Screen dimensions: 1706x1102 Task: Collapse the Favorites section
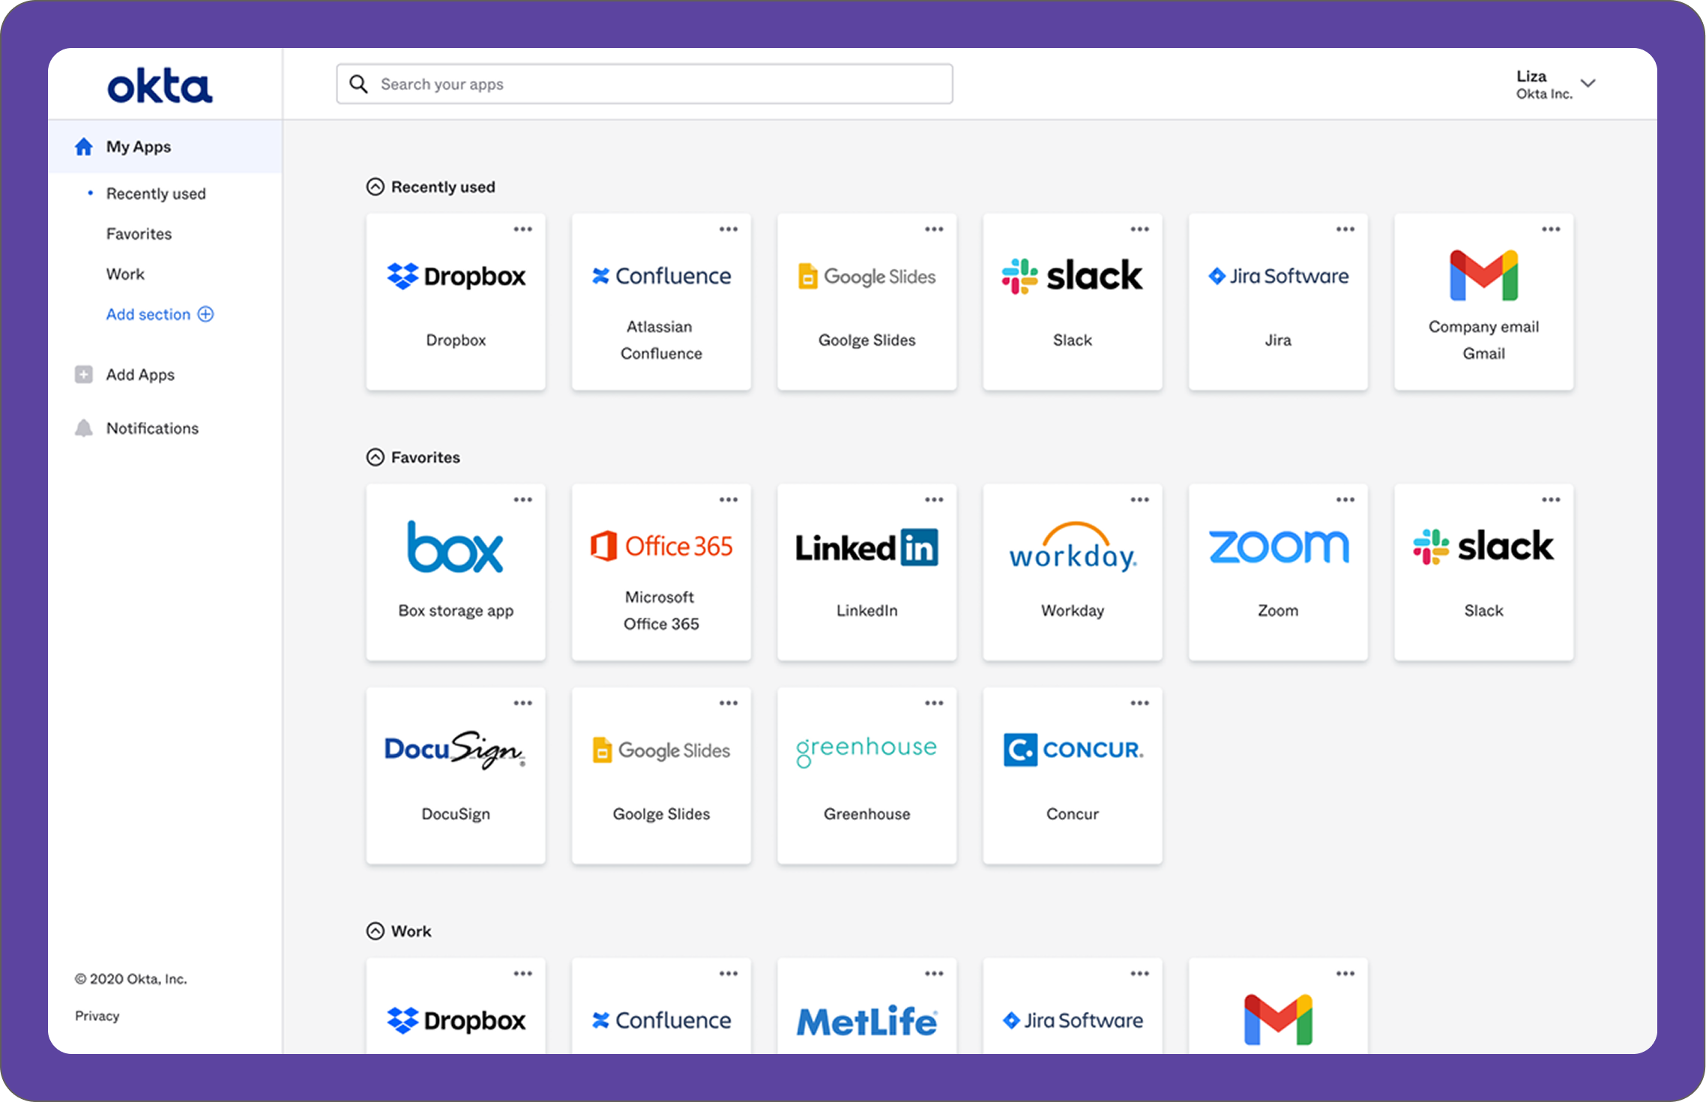375,457
